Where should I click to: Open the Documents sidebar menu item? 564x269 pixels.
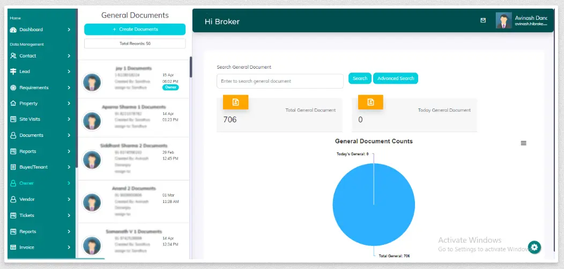coord(31,135)
